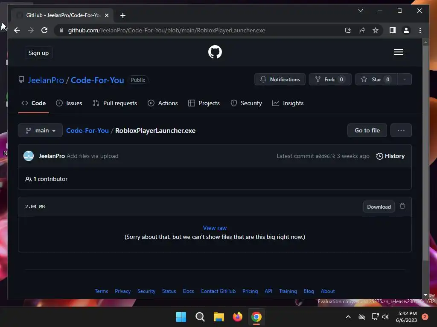Open Firefox from the taskbar

click(237, 317)
